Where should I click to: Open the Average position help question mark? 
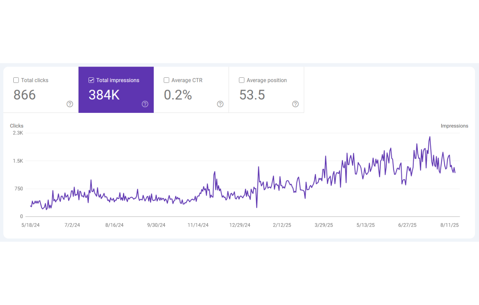click(295, 104)
